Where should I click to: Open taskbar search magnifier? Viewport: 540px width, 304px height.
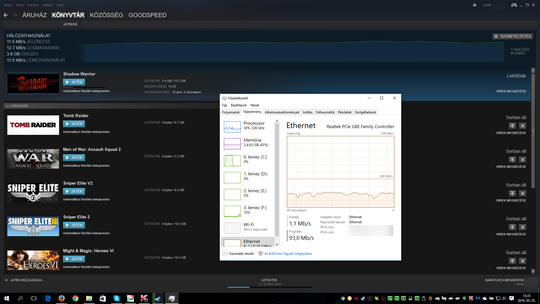(20, 298)
